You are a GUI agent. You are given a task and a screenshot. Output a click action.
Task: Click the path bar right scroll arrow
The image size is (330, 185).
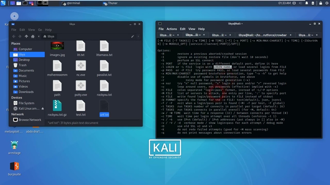(138, 36)
